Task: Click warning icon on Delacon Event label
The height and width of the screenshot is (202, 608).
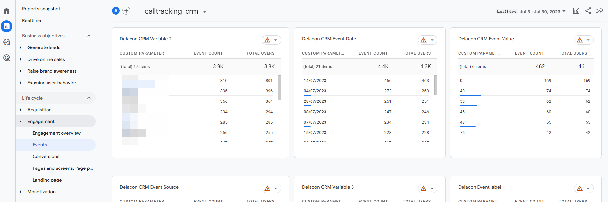Action: pyautogui.click(x=580, y=188)
